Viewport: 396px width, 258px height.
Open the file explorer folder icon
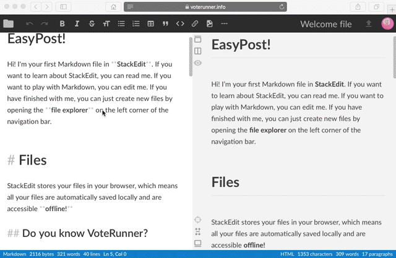click(x=8, y=24)
